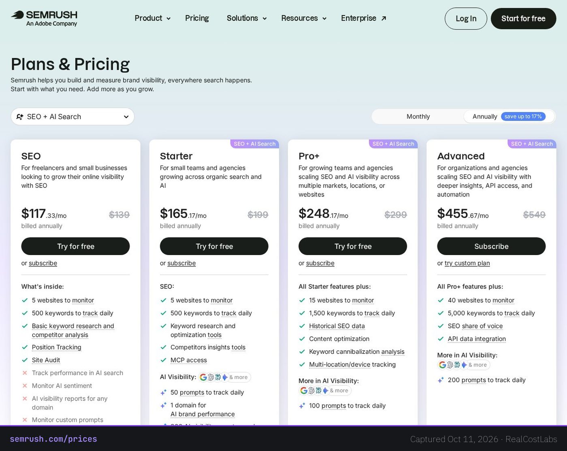Click Try for free in Pro+ plan
Image resolution: width=567 pixels, height=451 pixels.
[353, 246]
